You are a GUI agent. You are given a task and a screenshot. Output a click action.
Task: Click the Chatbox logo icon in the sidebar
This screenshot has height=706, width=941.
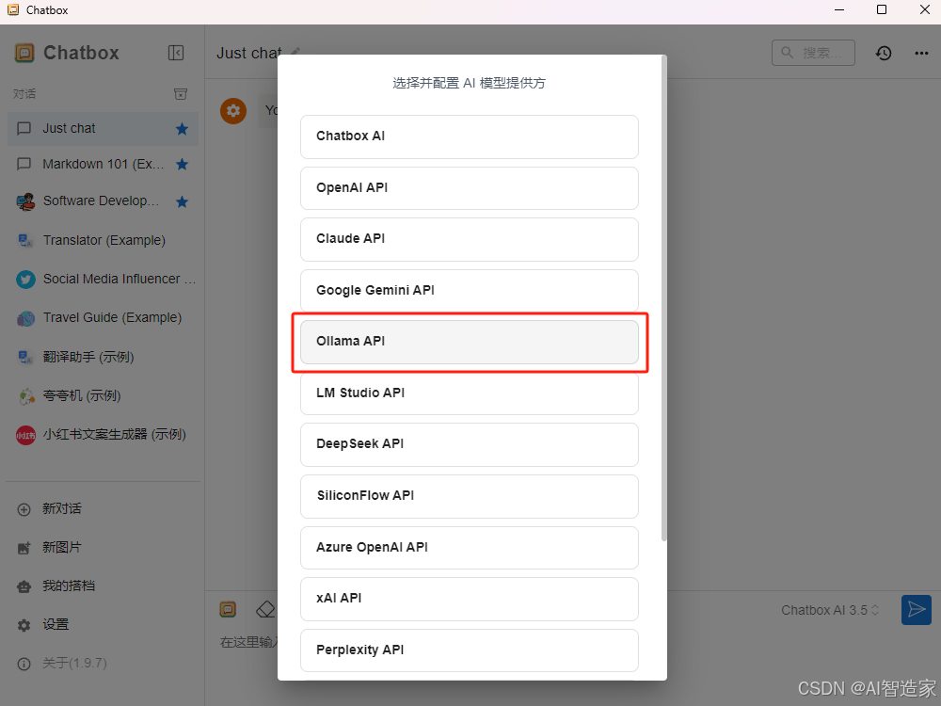click(24, 53)
